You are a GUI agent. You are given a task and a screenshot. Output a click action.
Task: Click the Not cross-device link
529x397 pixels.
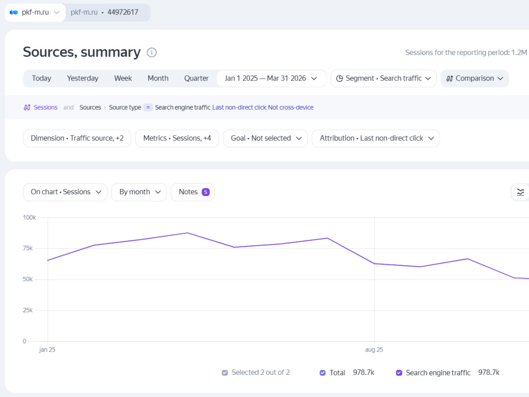290,107
